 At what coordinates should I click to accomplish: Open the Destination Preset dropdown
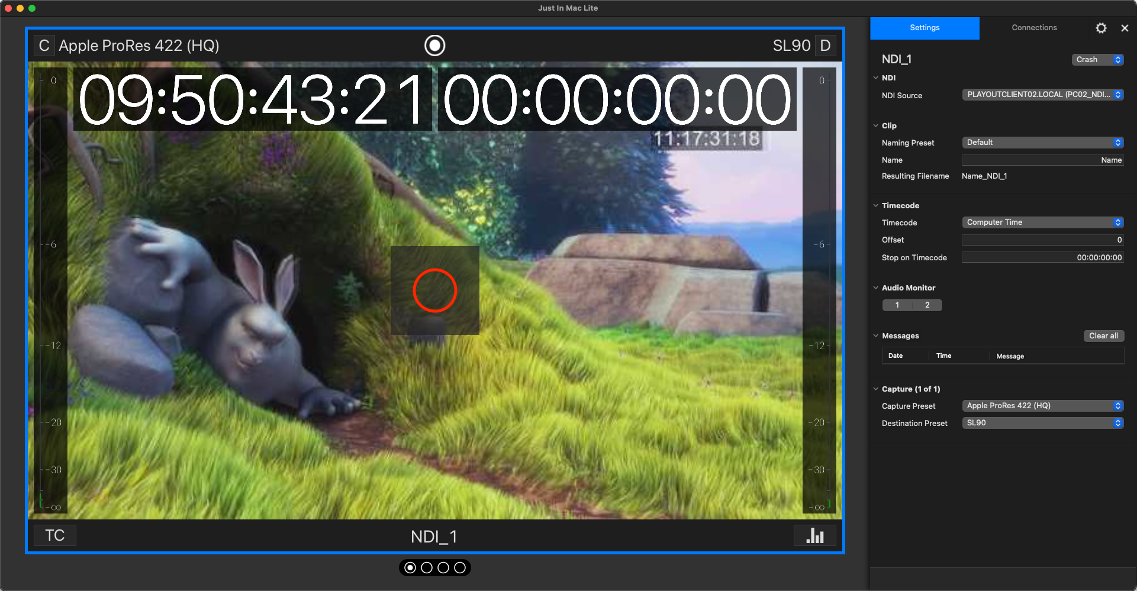point(1043,423)
